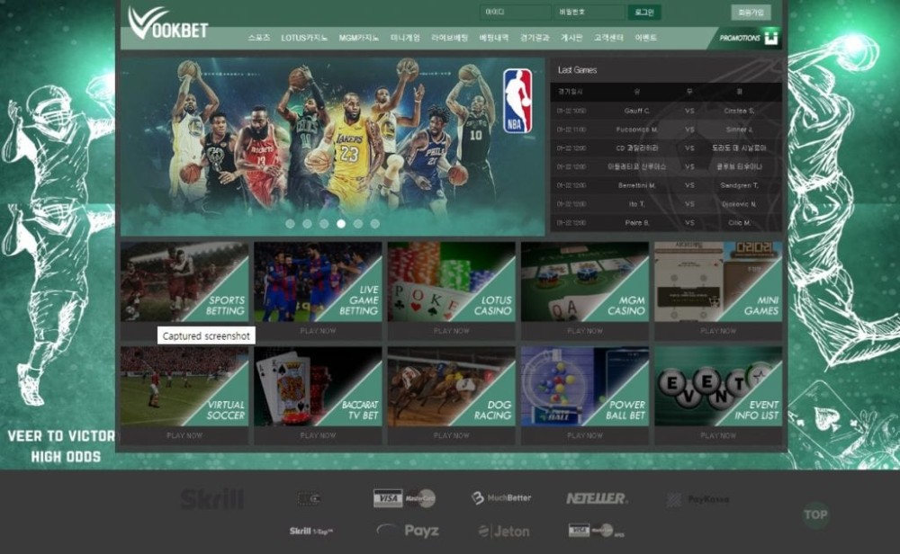This screenshot has width=900, height=554.
Task: Select the sixth banner carousel dot
Action: tap(374, 224)
